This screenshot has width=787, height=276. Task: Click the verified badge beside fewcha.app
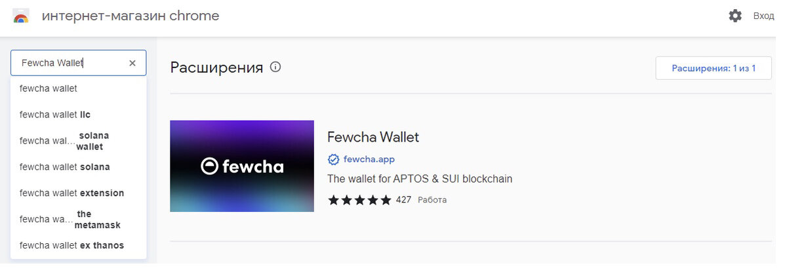point(333,159)
